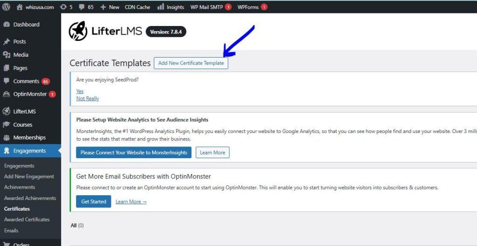Select the Certificates submenu item
Viewport: 477px width, 246px height.
[x=17, y=209]
